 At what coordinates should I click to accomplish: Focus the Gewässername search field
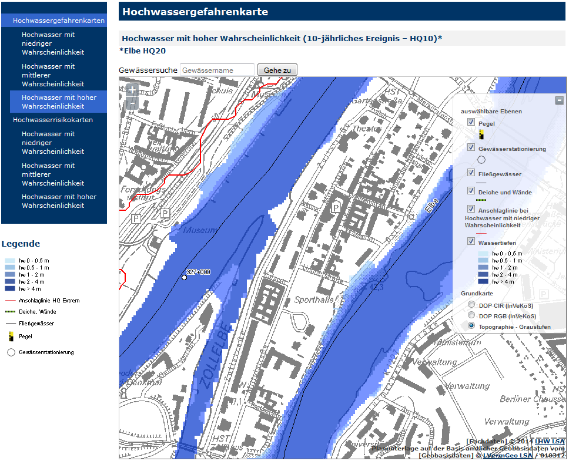tap(217, 70)
